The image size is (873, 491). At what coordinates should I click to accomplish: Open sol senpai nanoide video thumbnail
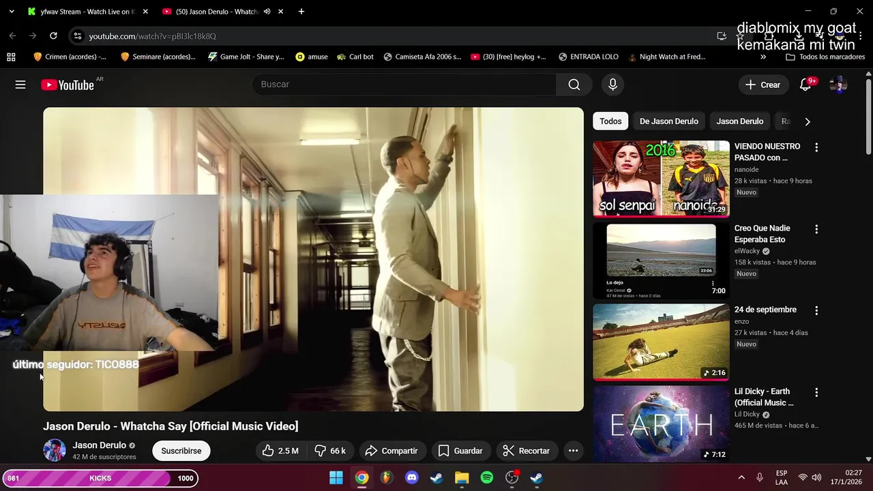click(x=661, y=179)
